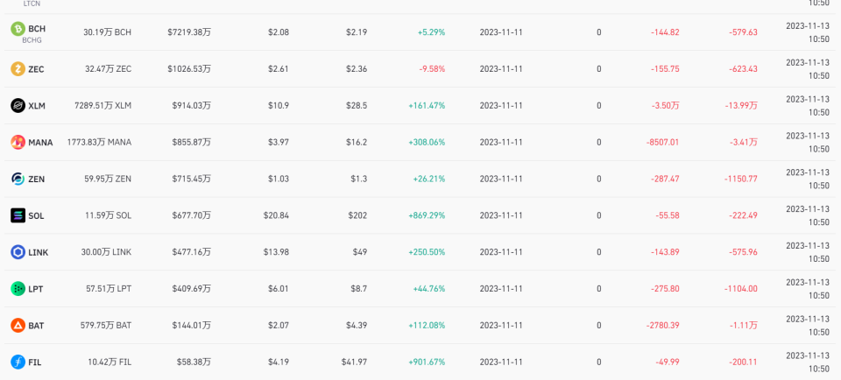Click the black XLM coin icon
The image size is (841, 380).
point(18,106)
